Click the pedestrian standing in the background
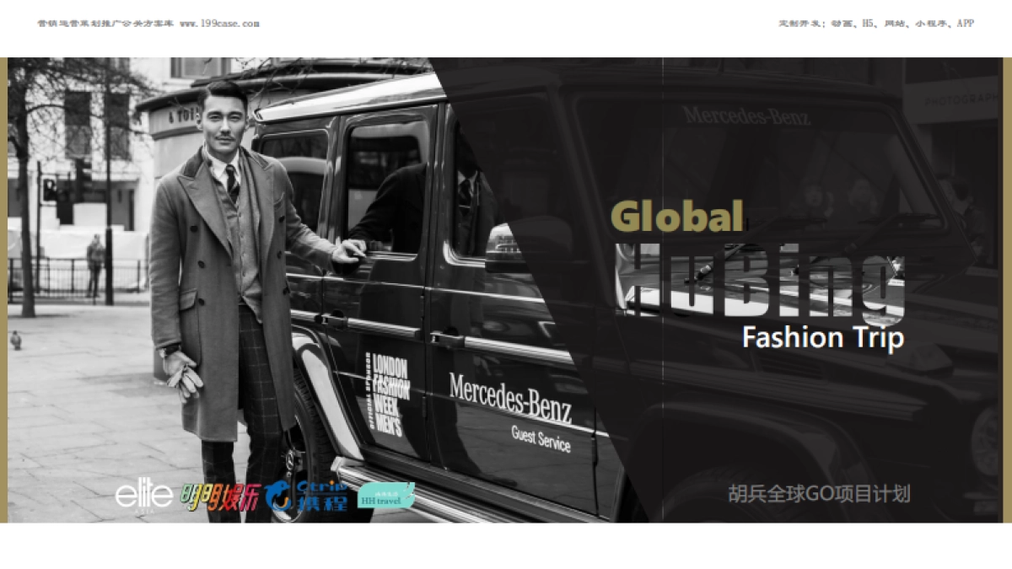The height and width of the screenshot is (569, 1012). click(x=95, y=264)
